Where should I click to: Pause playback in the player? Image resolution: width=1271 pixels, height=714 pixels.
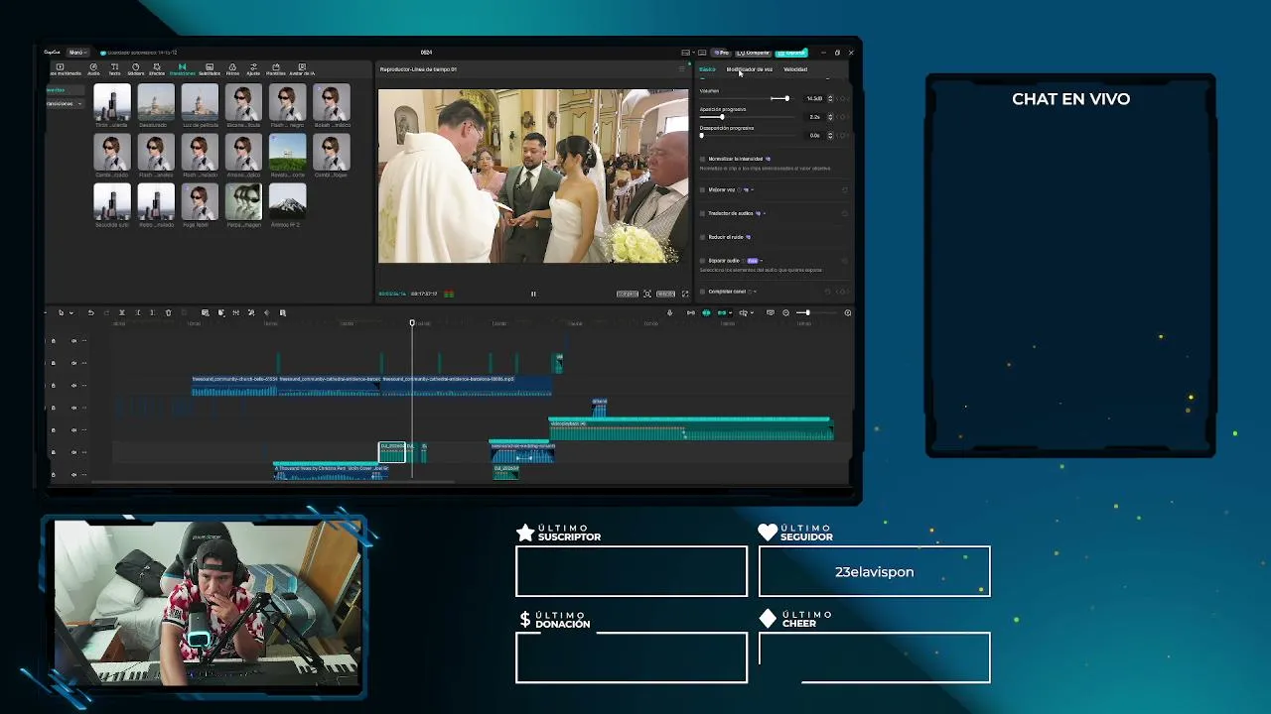[x=533, y=294]
